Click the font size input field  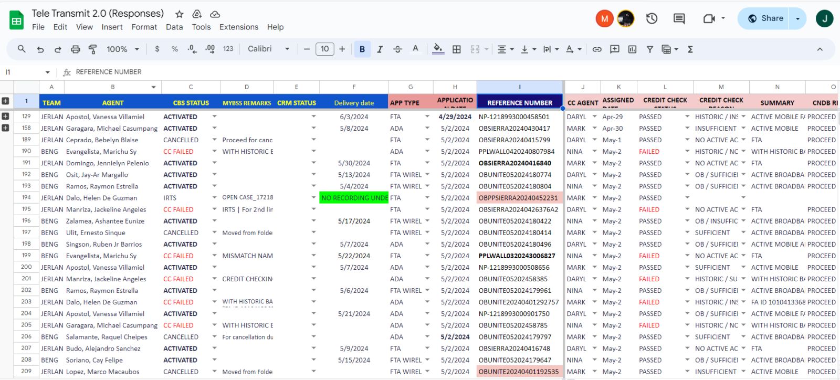(324, 49)
